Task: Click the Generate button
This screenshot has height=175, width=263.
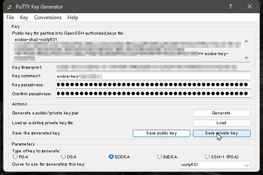Action: tap(222, 113)
